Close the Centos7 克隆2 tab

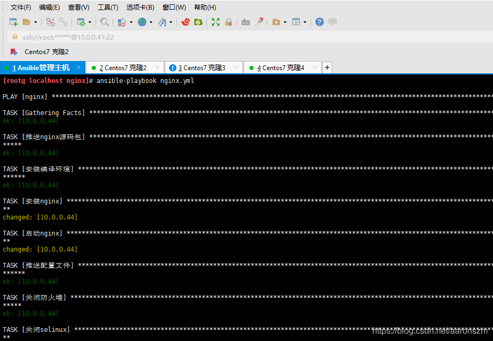coord(158,67)
